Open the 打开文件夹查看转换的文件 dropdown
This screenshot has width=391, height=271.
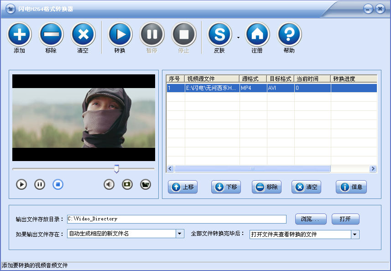[355, 235]
